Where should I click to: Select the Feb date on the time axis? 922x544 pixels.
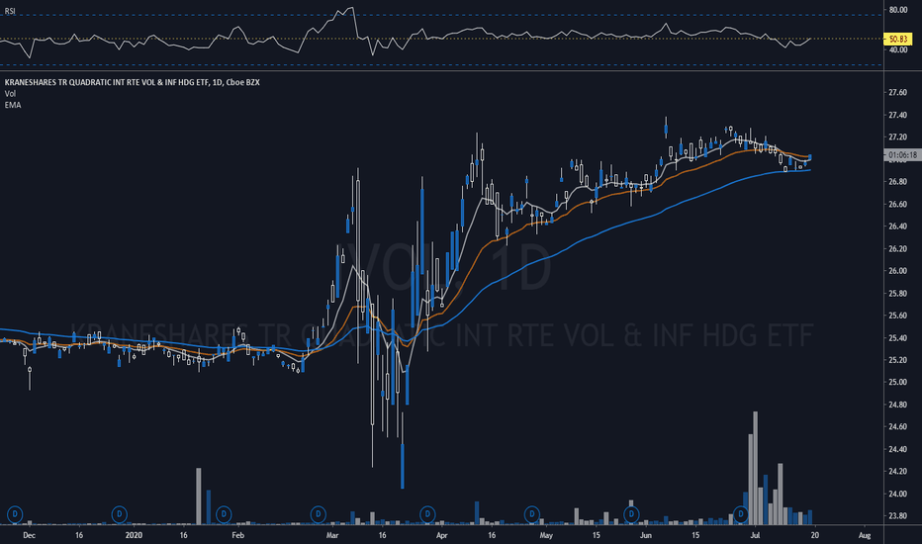(237, 535)
